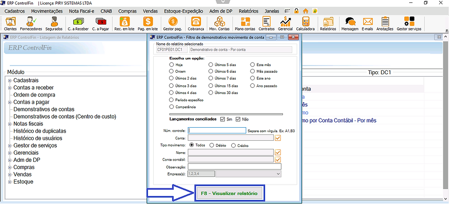The height and width of the screenshot is (212, 453).
Task: Open the Relatórios toolbar icon
Action: point(328,24)
